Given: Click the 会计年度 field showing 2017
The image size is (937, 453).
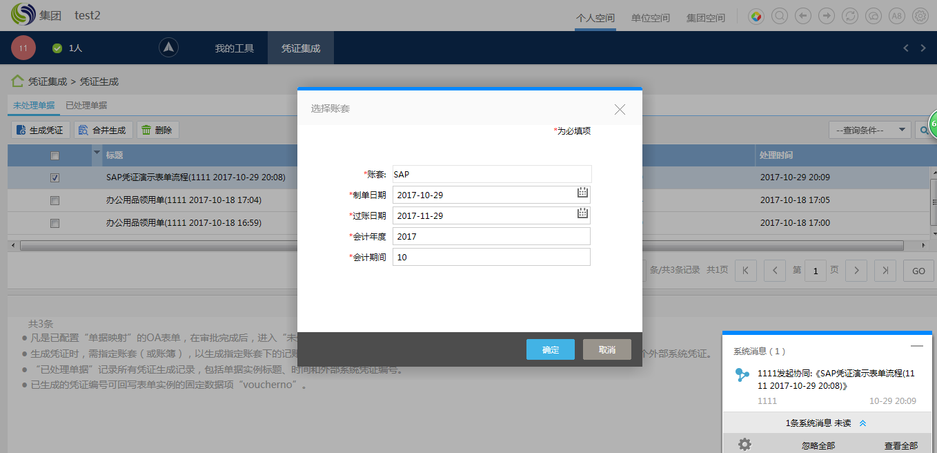Looking at the screenshot, I should [491, 236].
